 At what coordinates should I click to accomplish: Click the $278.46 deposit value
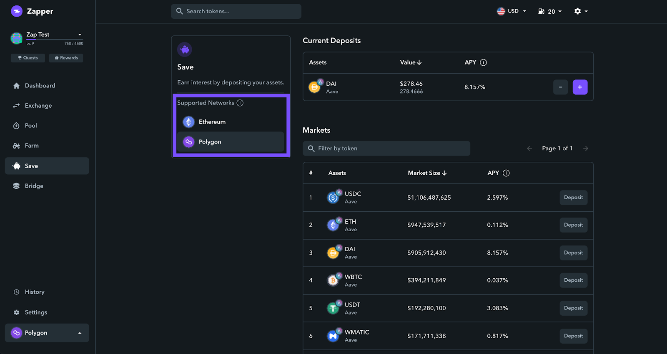411,84
